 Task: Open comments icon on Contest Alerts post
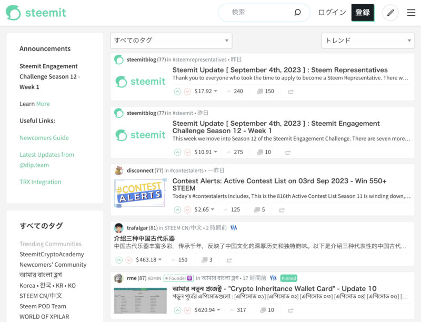point(257,209)
